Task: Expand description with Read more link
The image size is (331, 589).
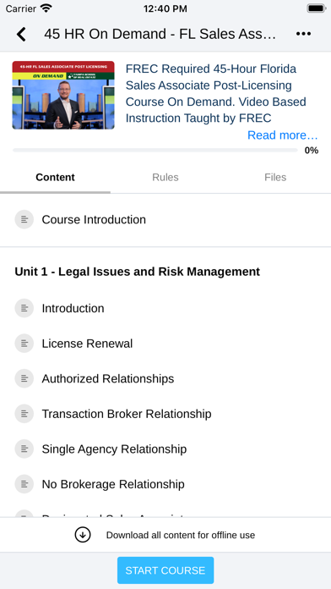Action: [x=283, y=135]
